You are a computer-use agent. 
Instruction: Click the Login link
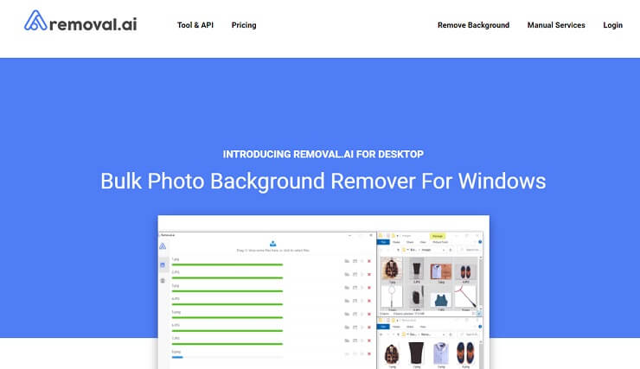612,25
